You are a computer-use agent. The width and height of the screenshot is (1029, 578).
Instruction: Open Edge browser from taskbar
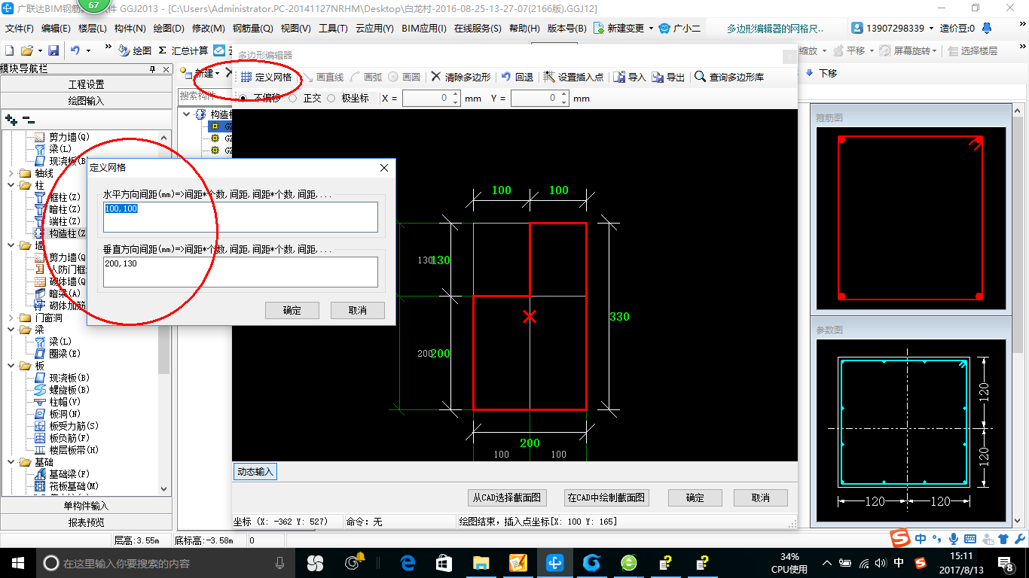pos(408,563)
